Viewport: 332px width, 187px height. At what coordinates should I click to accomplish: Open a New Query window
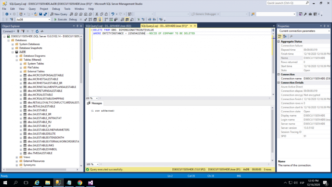click(59, 14)
